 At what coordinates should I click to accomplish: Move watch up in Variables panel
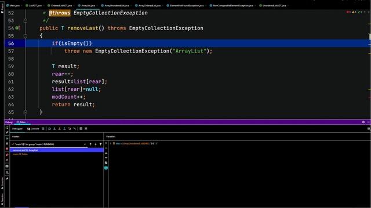click(x=106, y=153)
